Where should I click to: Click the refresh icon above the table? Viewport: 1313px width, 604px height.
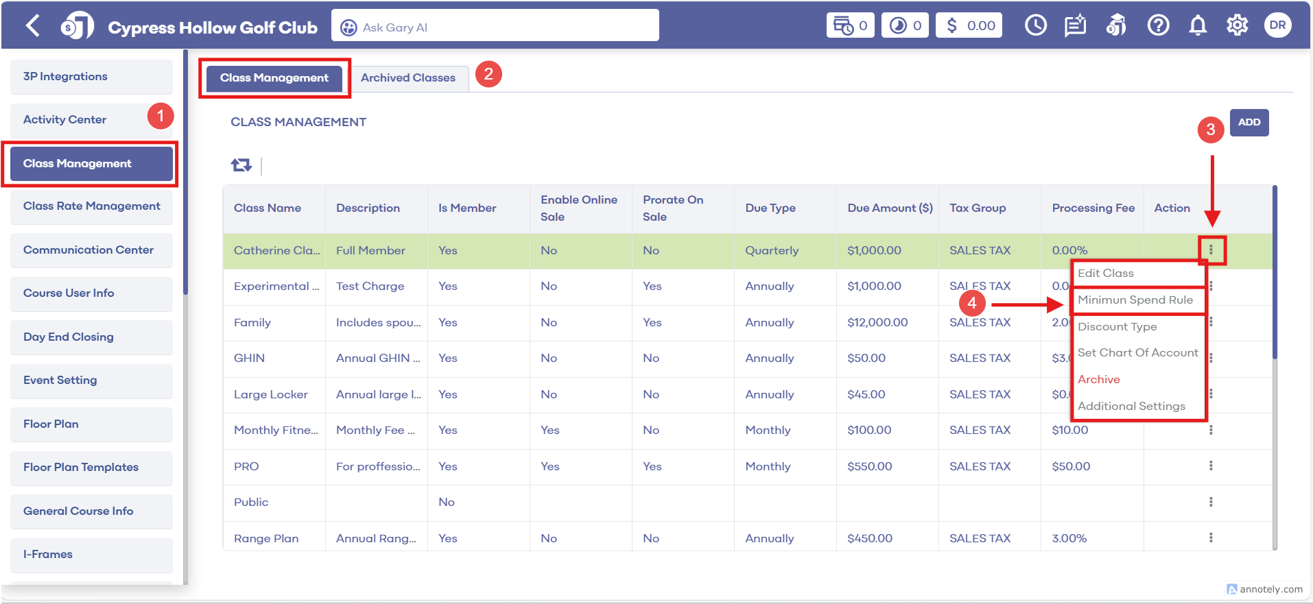point(241,165)
